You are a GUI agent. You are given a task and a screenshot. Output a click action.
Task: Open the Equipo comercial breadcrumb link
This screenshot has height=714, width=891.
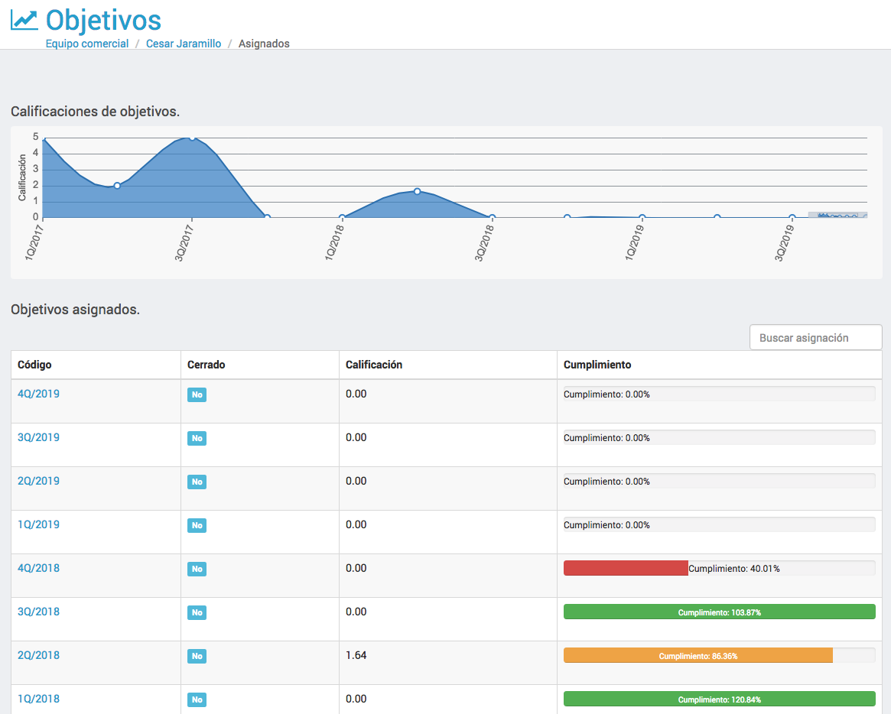pyautogui.click(x=87, y=44)
